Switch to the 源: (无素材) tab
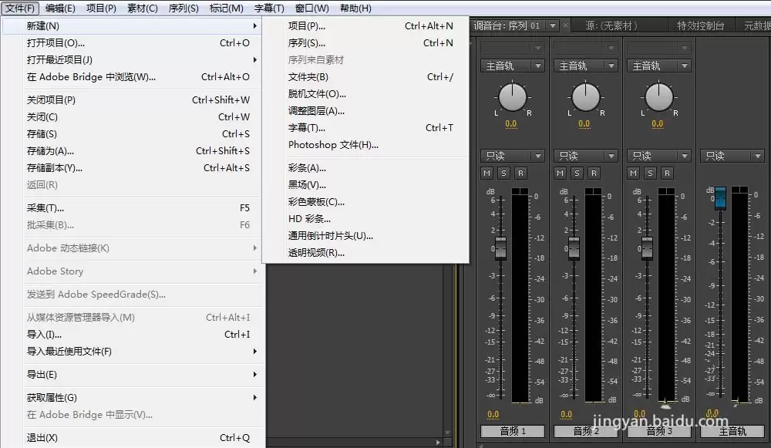This screenshot has height=448, width=771. (611, 25)
